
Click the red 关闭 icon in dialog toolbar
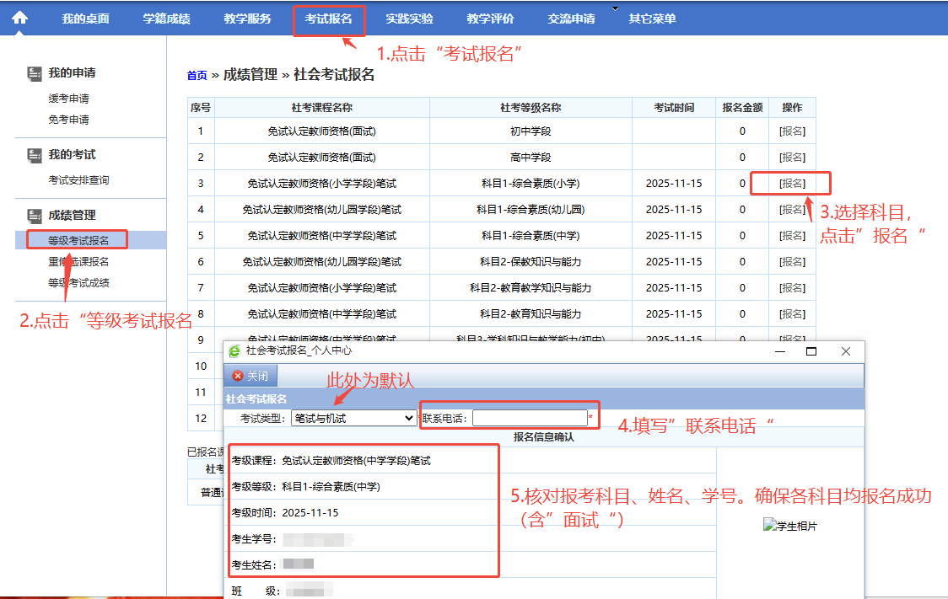coord(238,376)
